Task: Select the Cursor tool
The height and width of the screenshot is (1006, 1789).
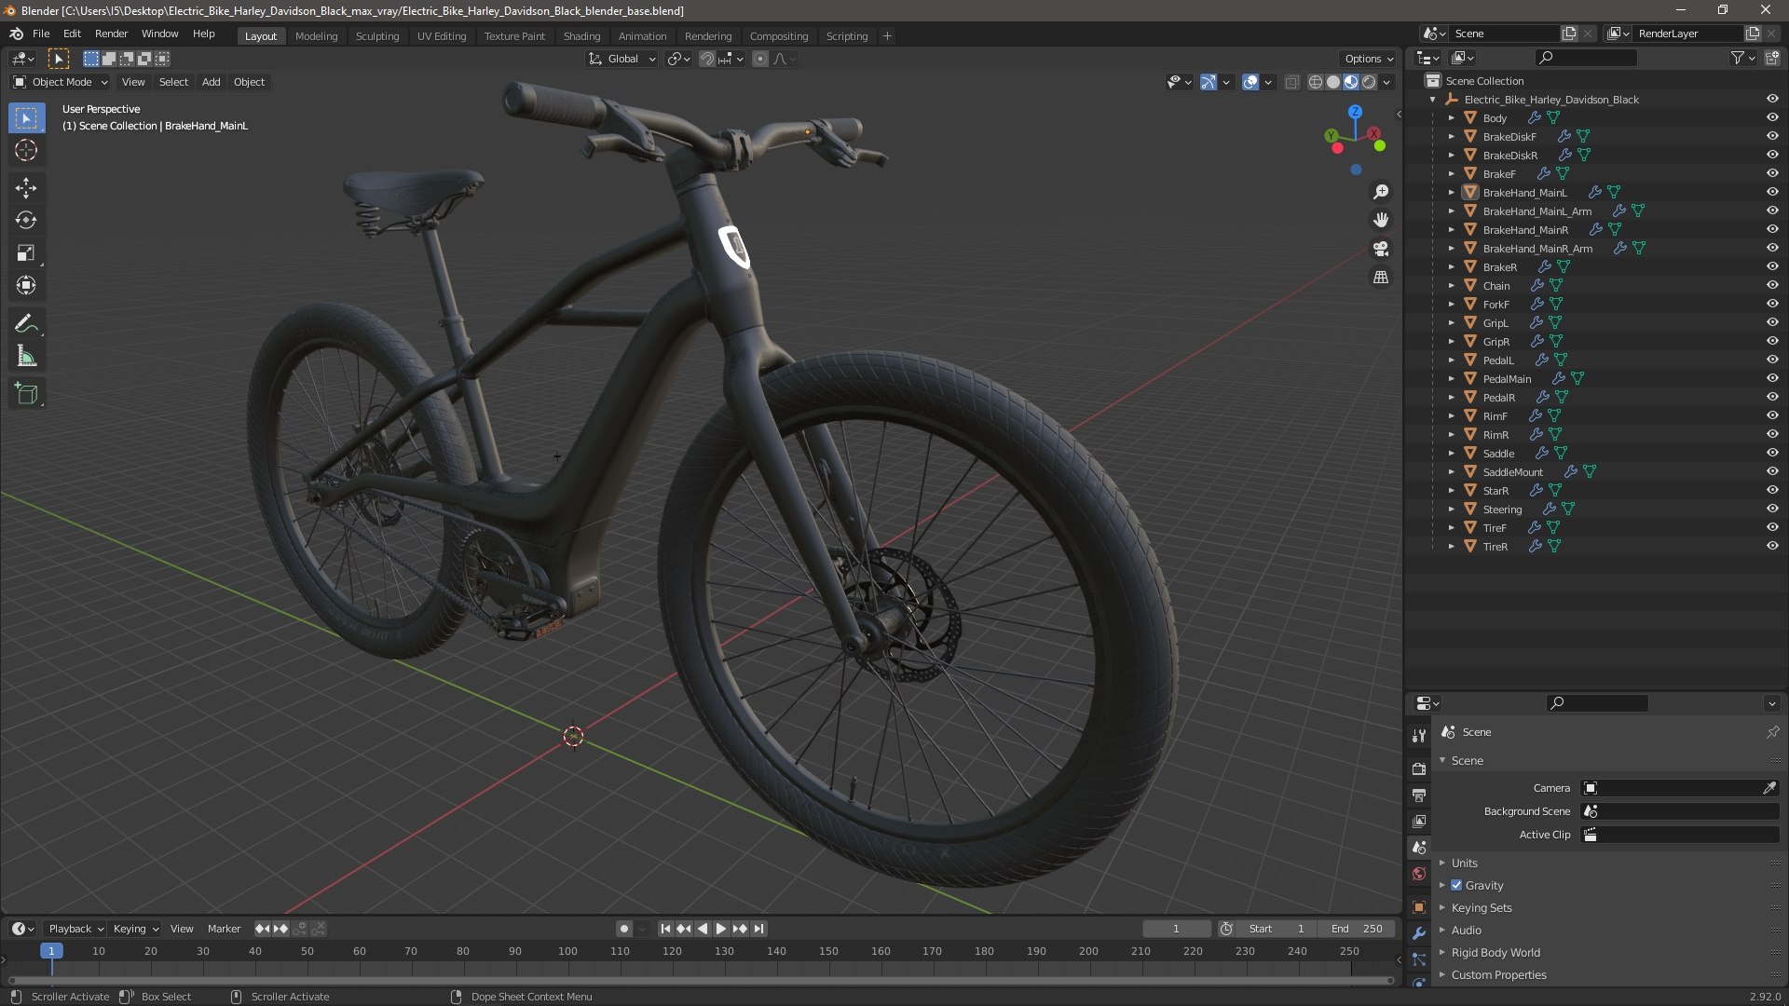Action: 26,150
